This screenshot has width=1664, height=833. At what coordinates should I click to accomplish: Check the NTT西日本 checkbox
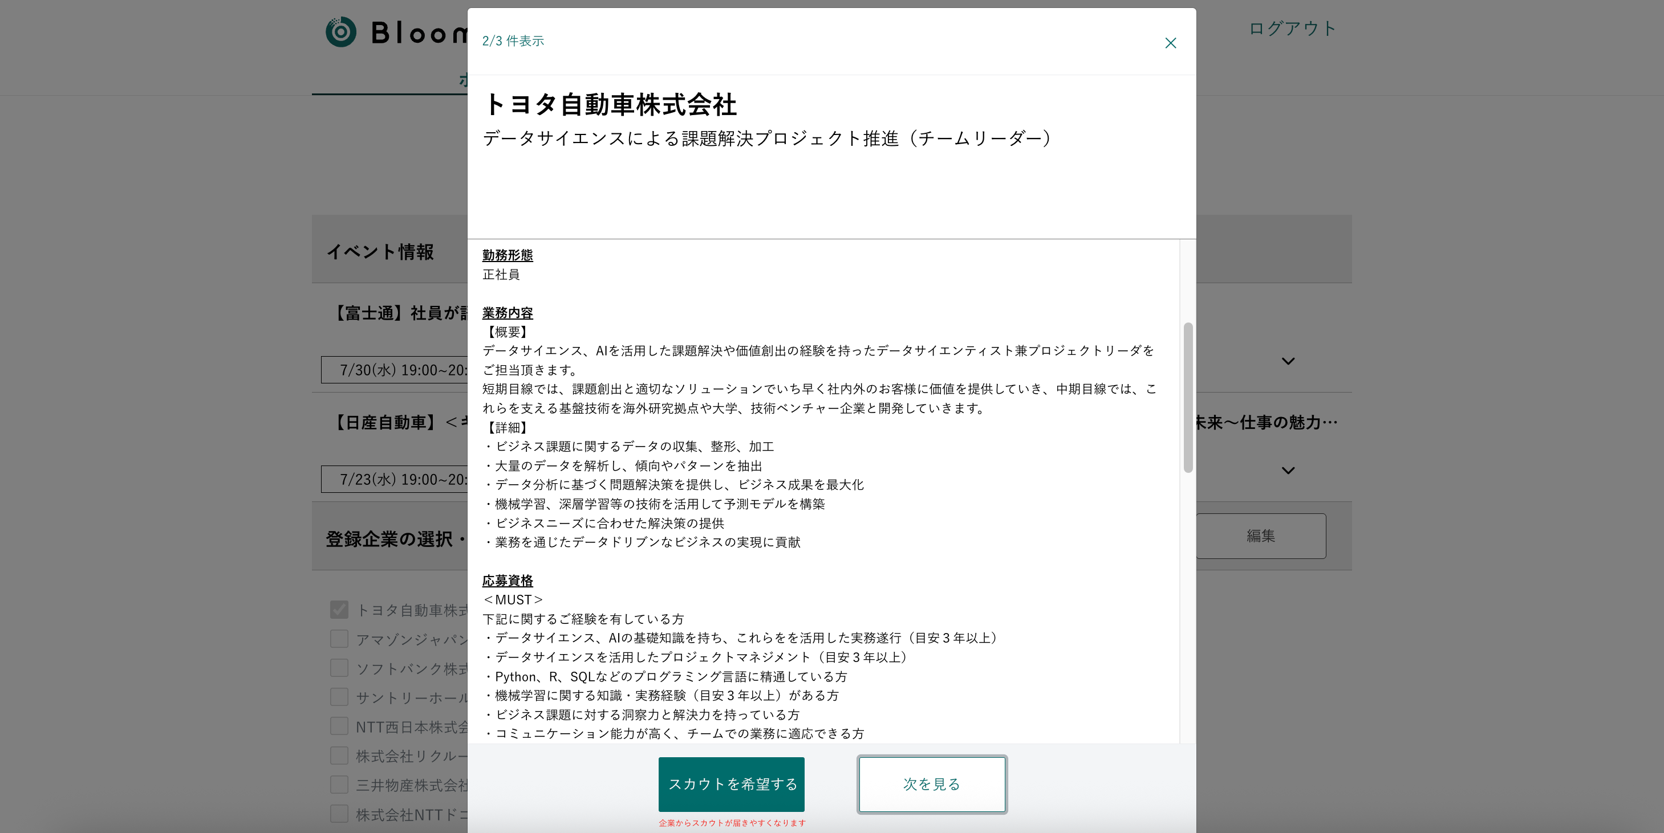click(x=339, y=726)
